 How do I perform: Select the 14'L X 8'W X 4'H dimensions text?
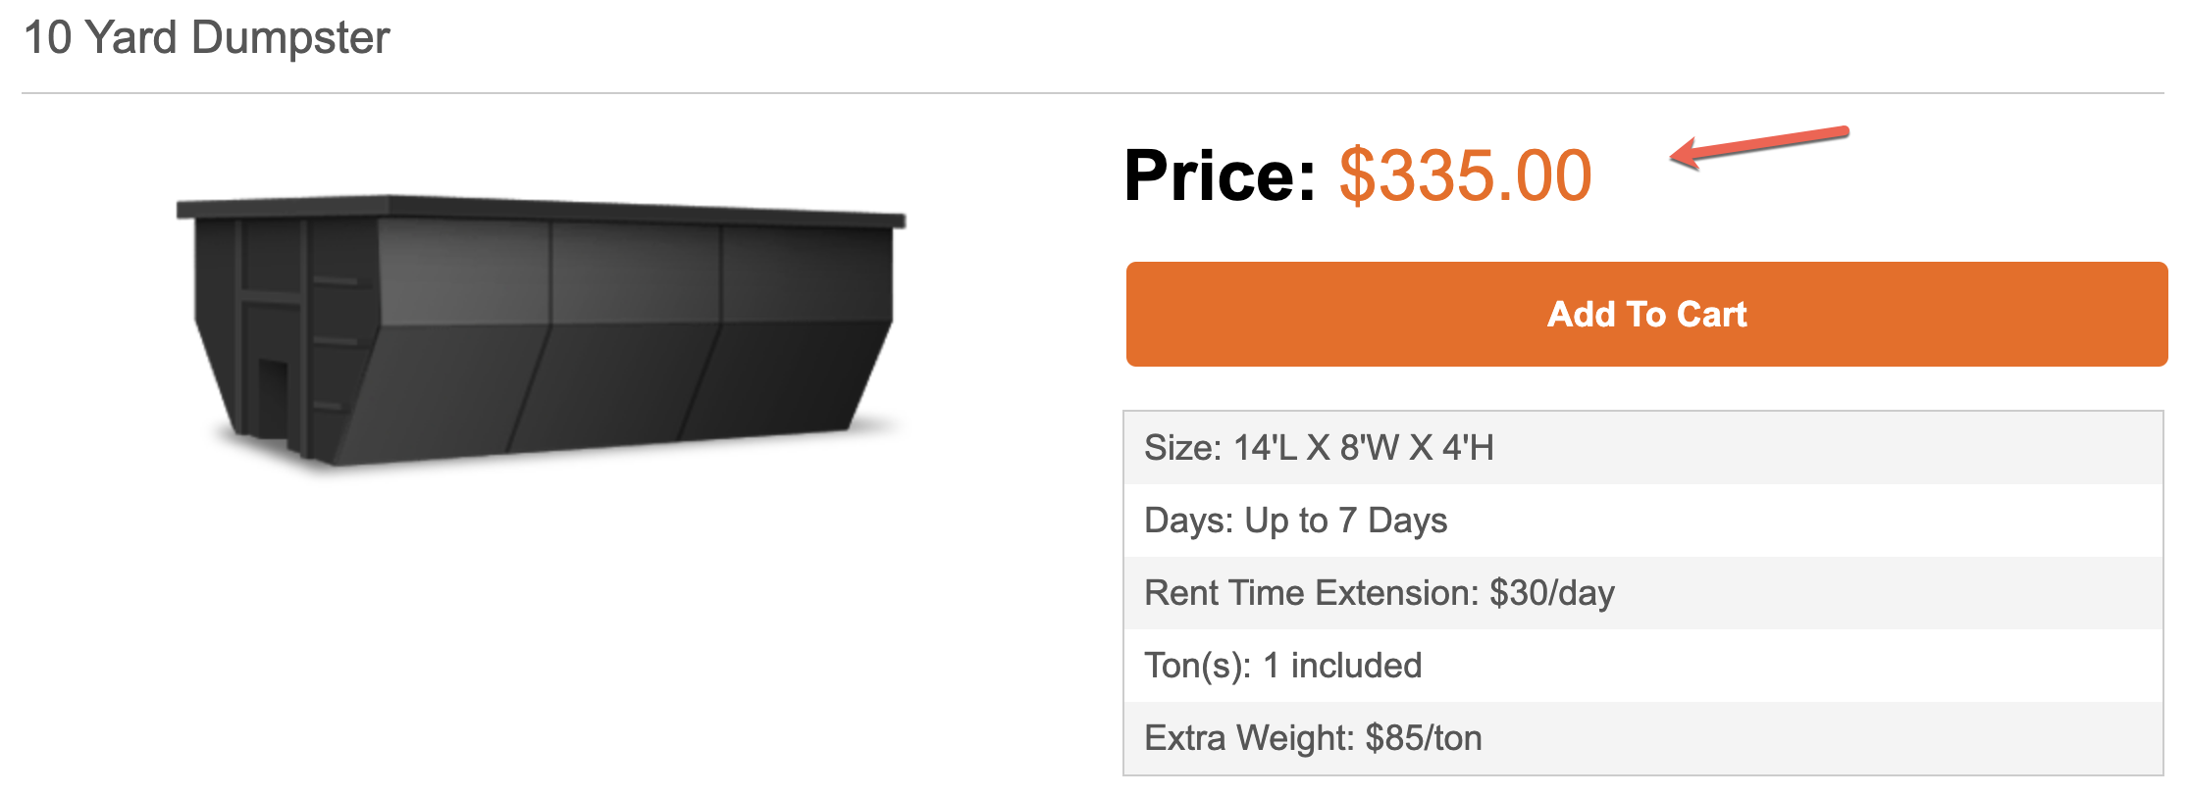click(1364, 448)
